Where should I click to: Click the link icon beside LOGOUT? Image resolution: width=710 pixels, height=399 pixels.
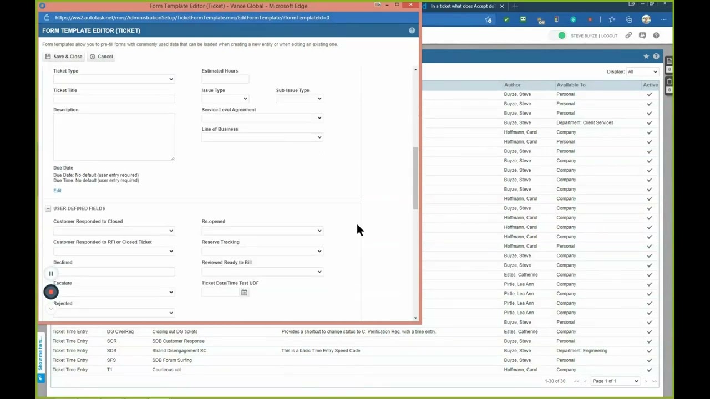(x=628, y=35)
